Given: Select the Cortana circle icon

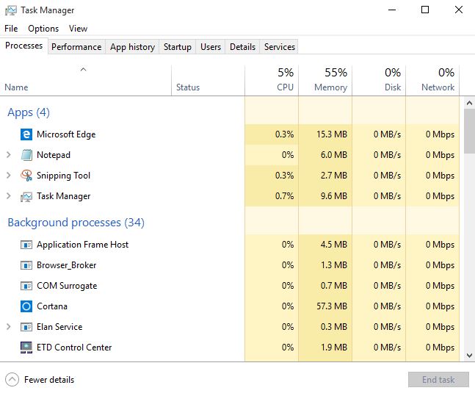Looking at the screenshot, I should pyautogui.click(x=26, y=306).
